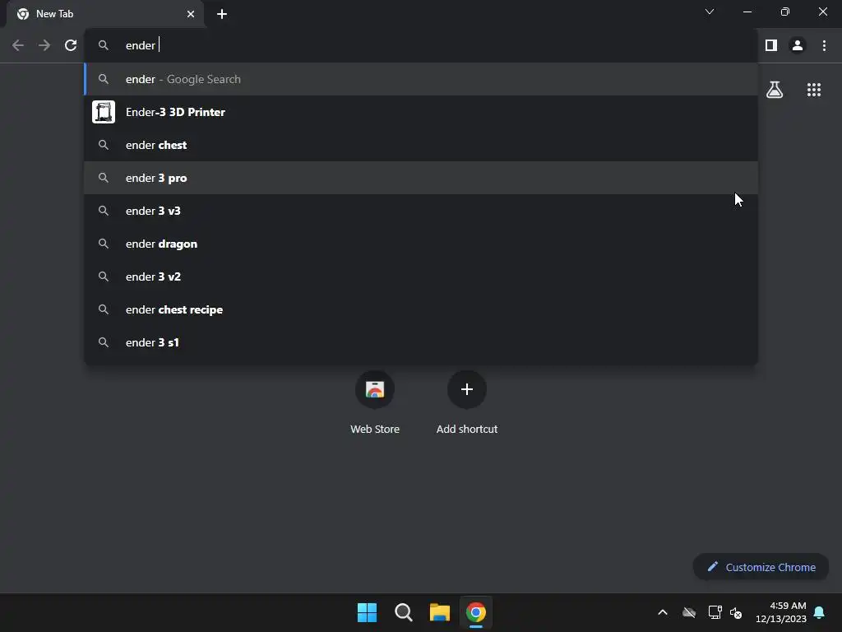
Task: Click the Ender-3 printer thumbnail image
Action: tap(104, 112)
